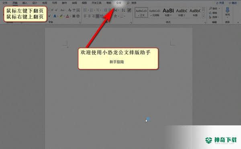Screen dimensions: 241x149
Task: Open the 选择 select menu
Action: (214, 17)
